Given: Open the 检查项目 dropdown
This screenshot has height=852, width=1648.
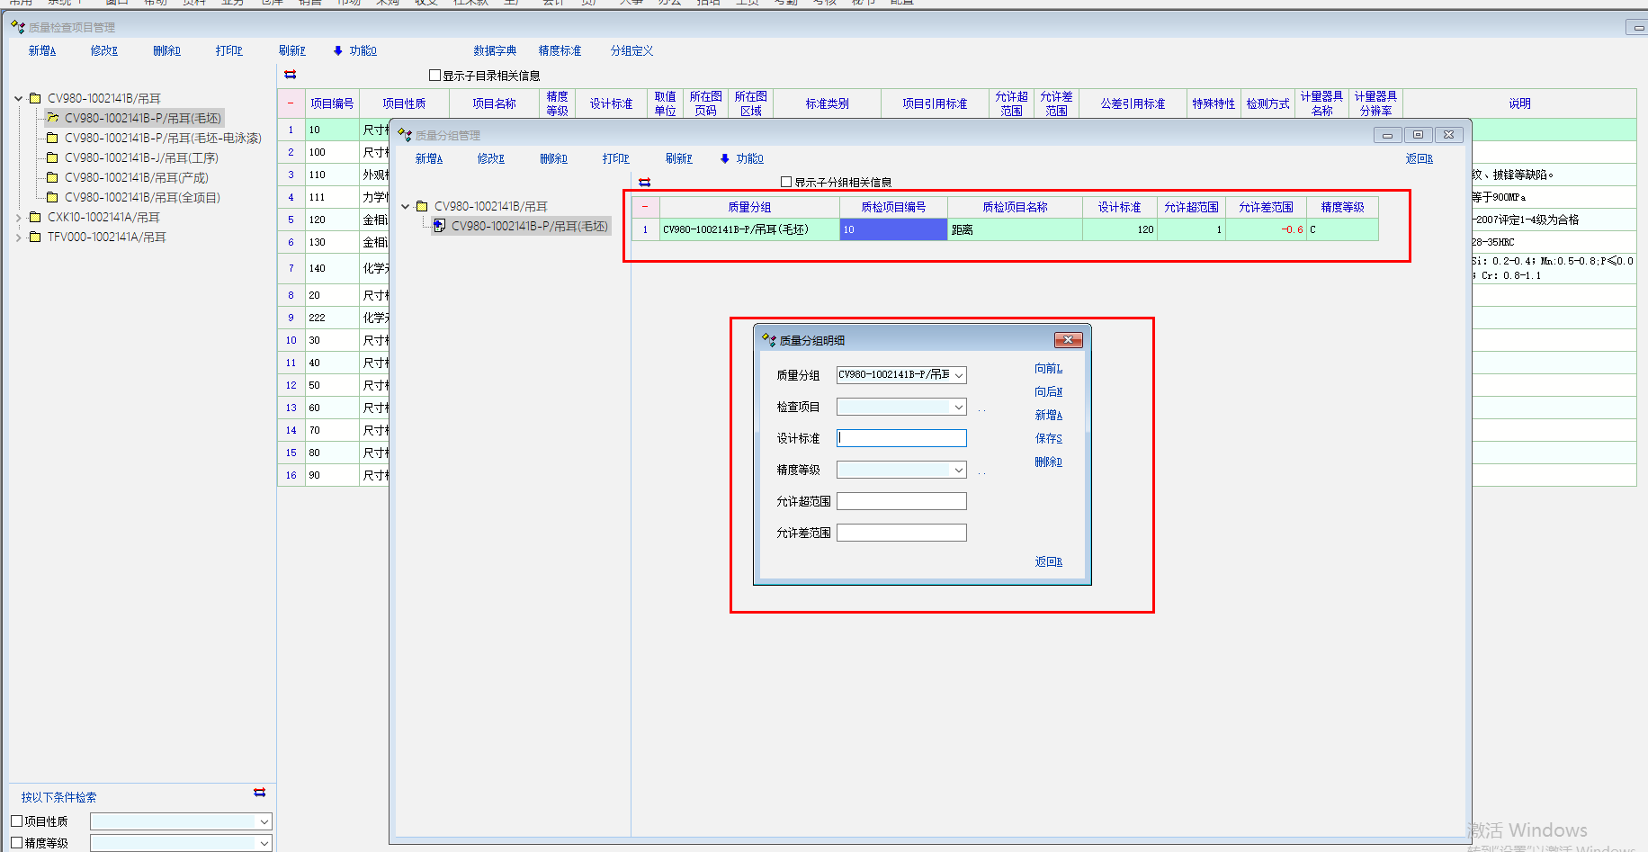Looking at the screenshot, I should click(959, 408).
